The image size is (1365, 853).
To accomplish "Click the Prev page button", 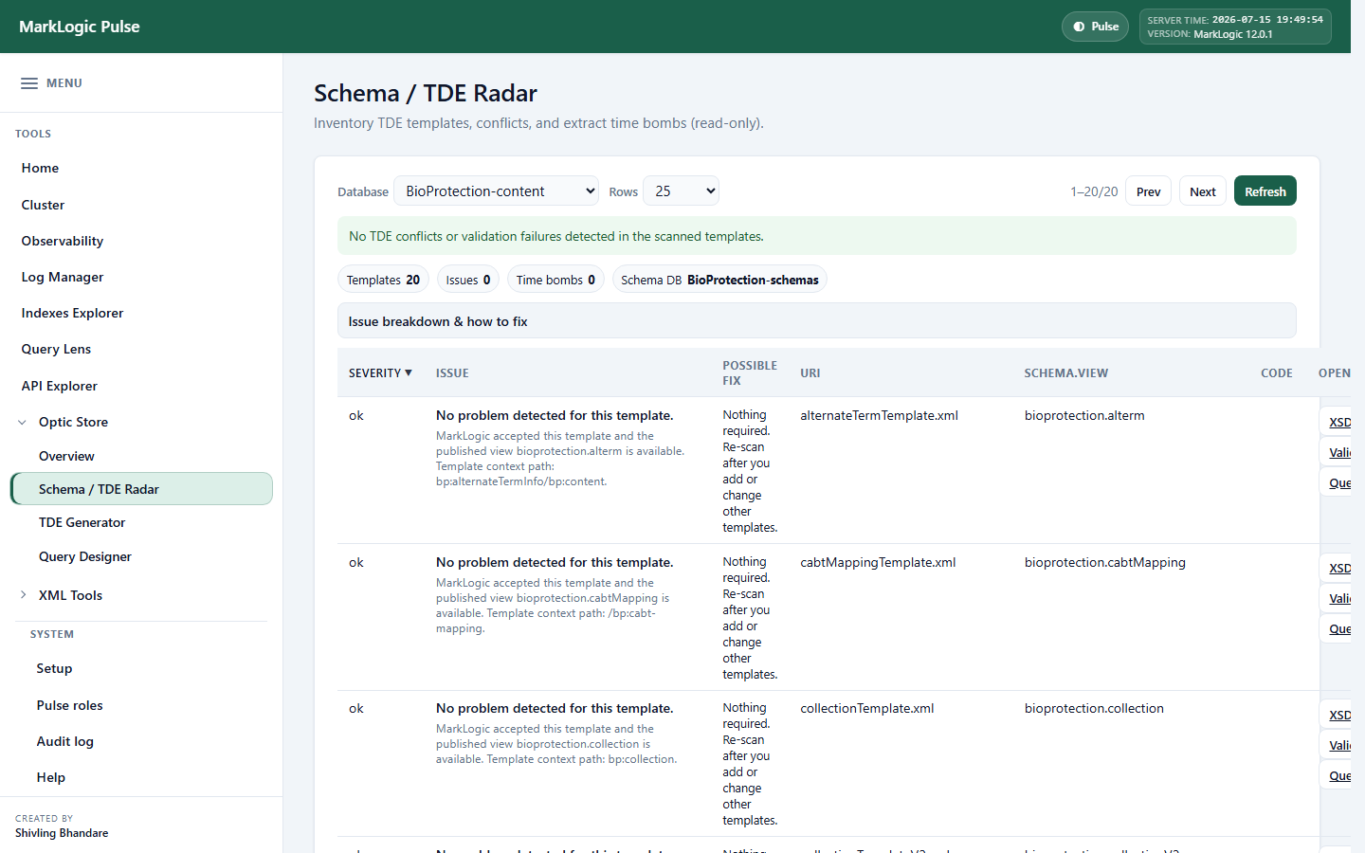I will (1148, 191).
